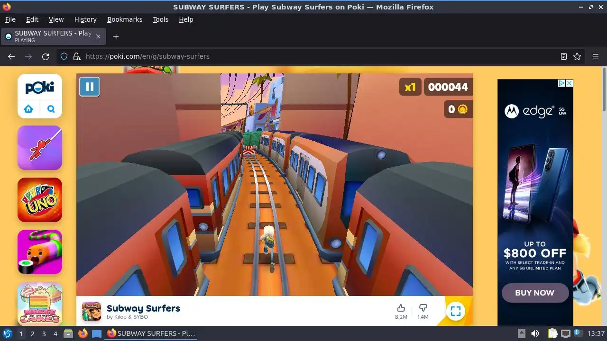Pause the Subway Surfers game
607x341 pixels.
[x=90, y=87]
